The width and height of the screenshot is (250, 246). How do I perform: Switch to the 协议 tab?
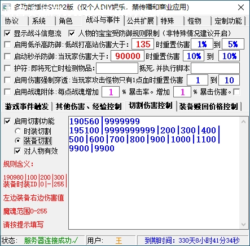point(15,21)
